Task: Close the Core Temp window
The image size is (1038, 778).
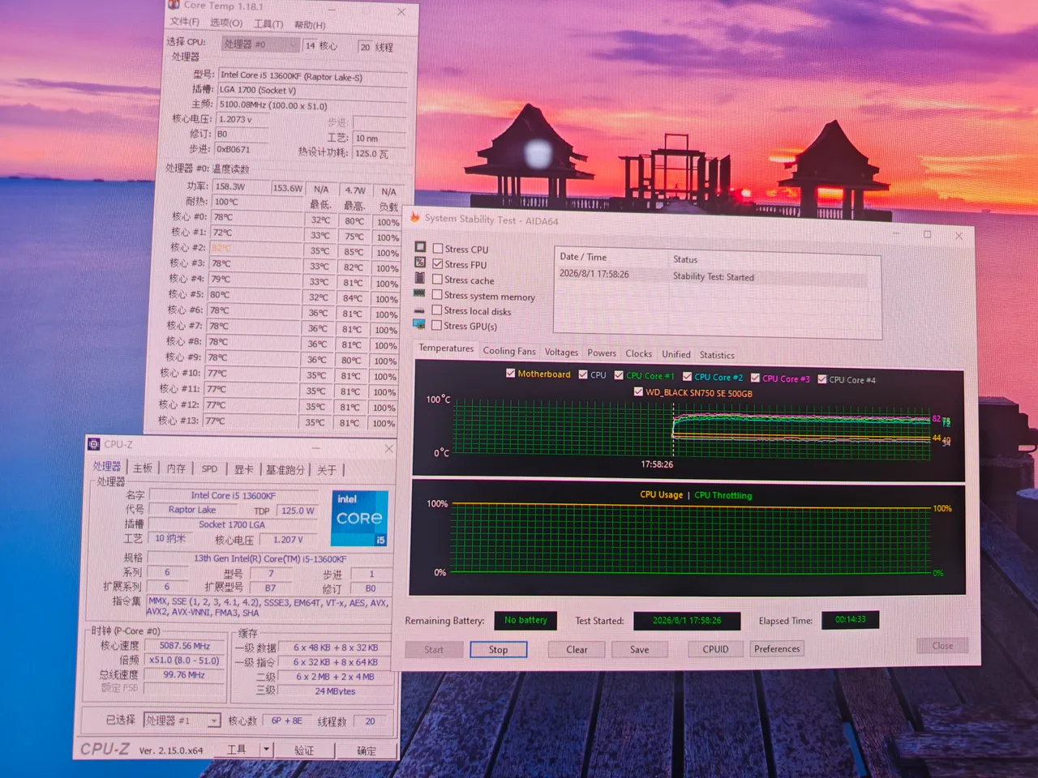Action: (401, 11)
